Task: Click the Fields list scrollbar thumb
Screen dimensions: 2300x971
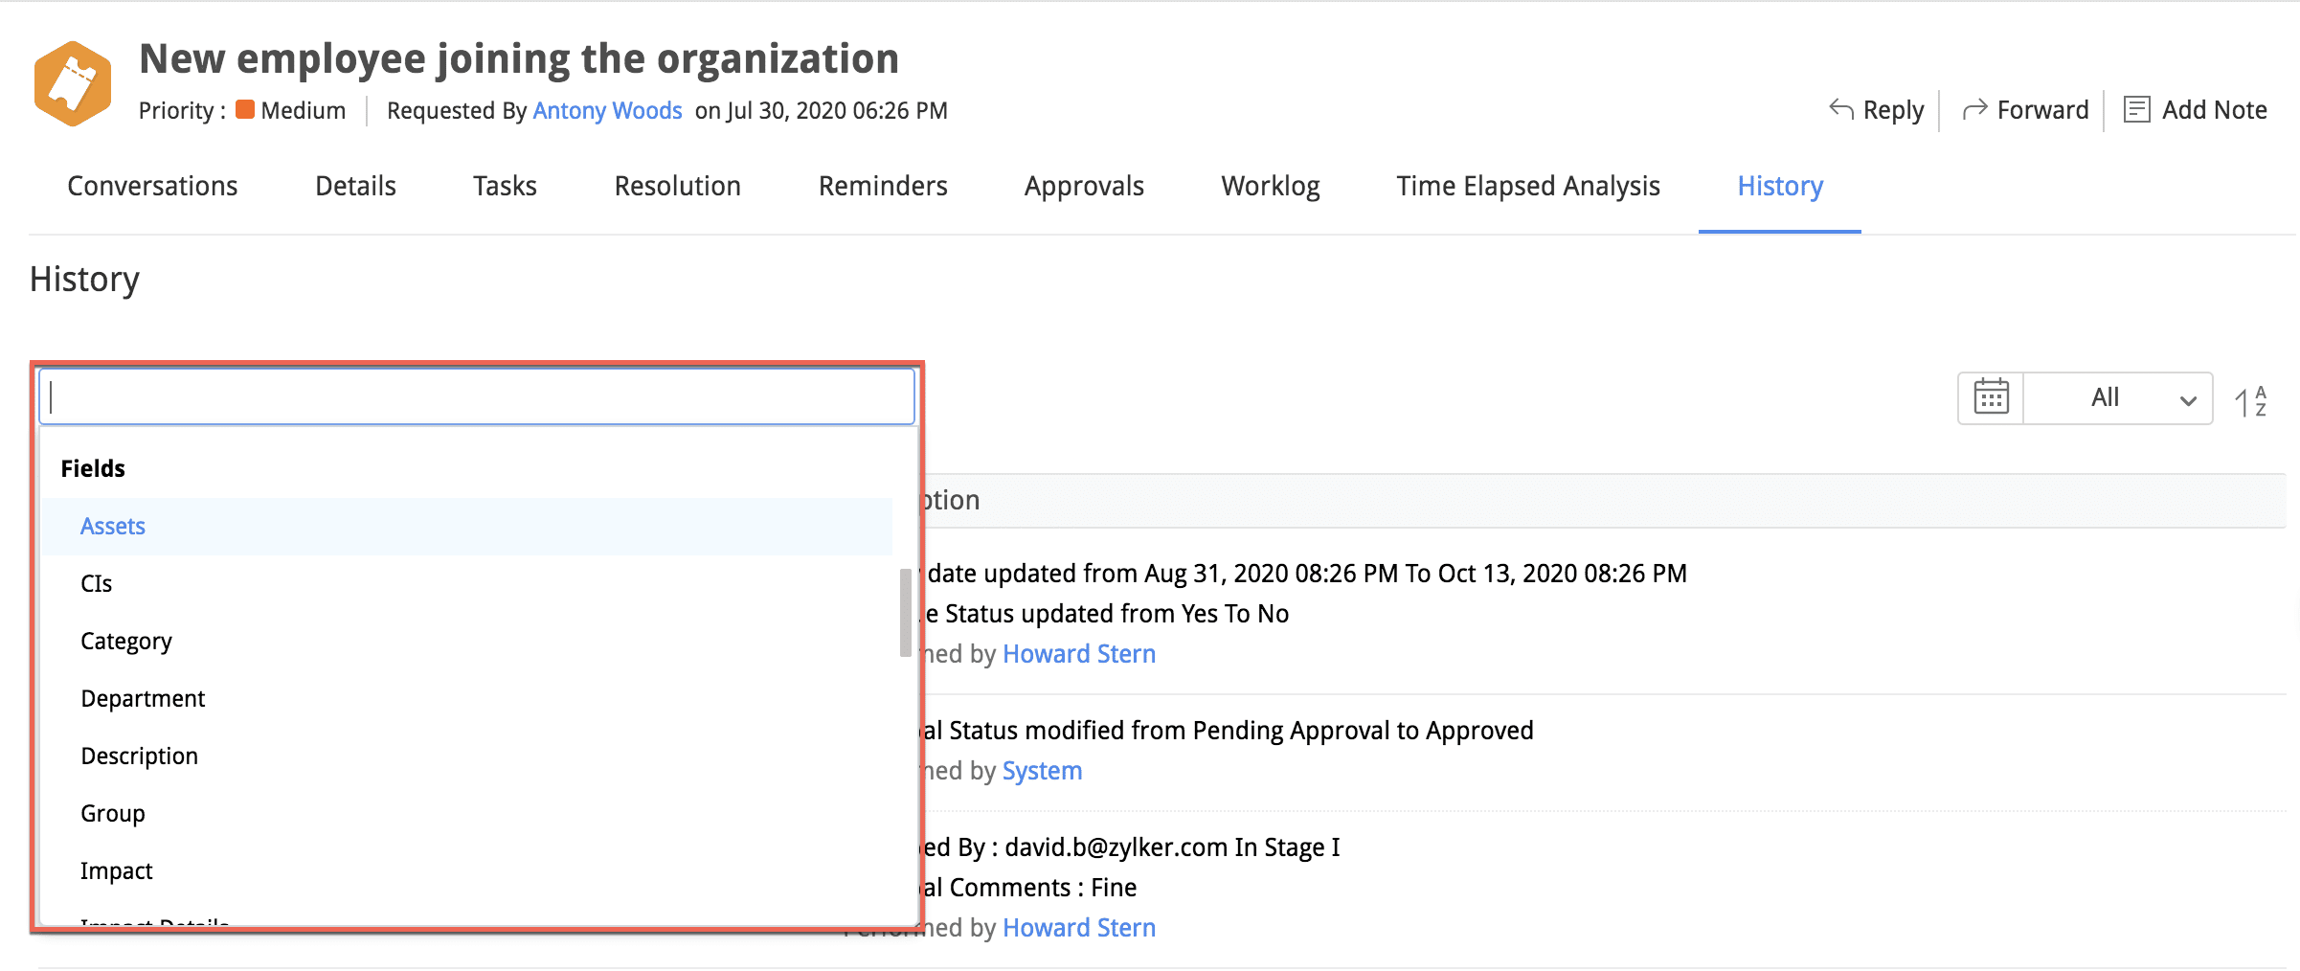Action: (x=905, y=613)
